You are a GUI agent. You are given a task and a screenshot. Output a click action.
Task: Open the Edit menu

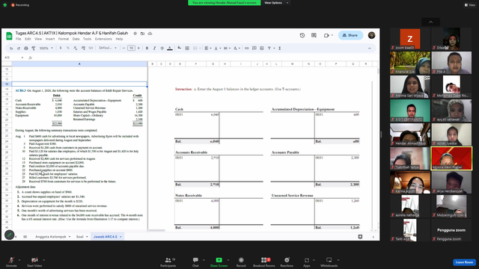point(28,39)
